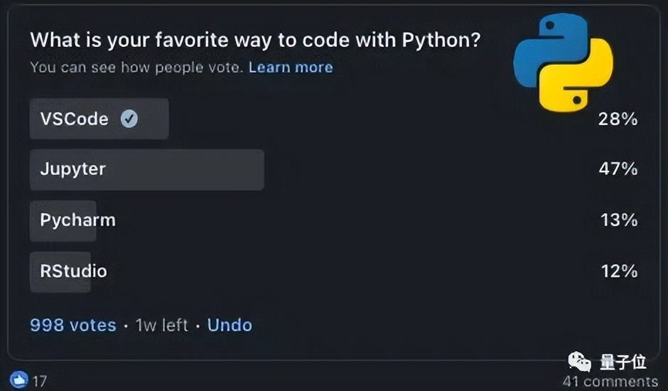Click the like reaction icon
The image size is (668, 391).
click(19, 380)
